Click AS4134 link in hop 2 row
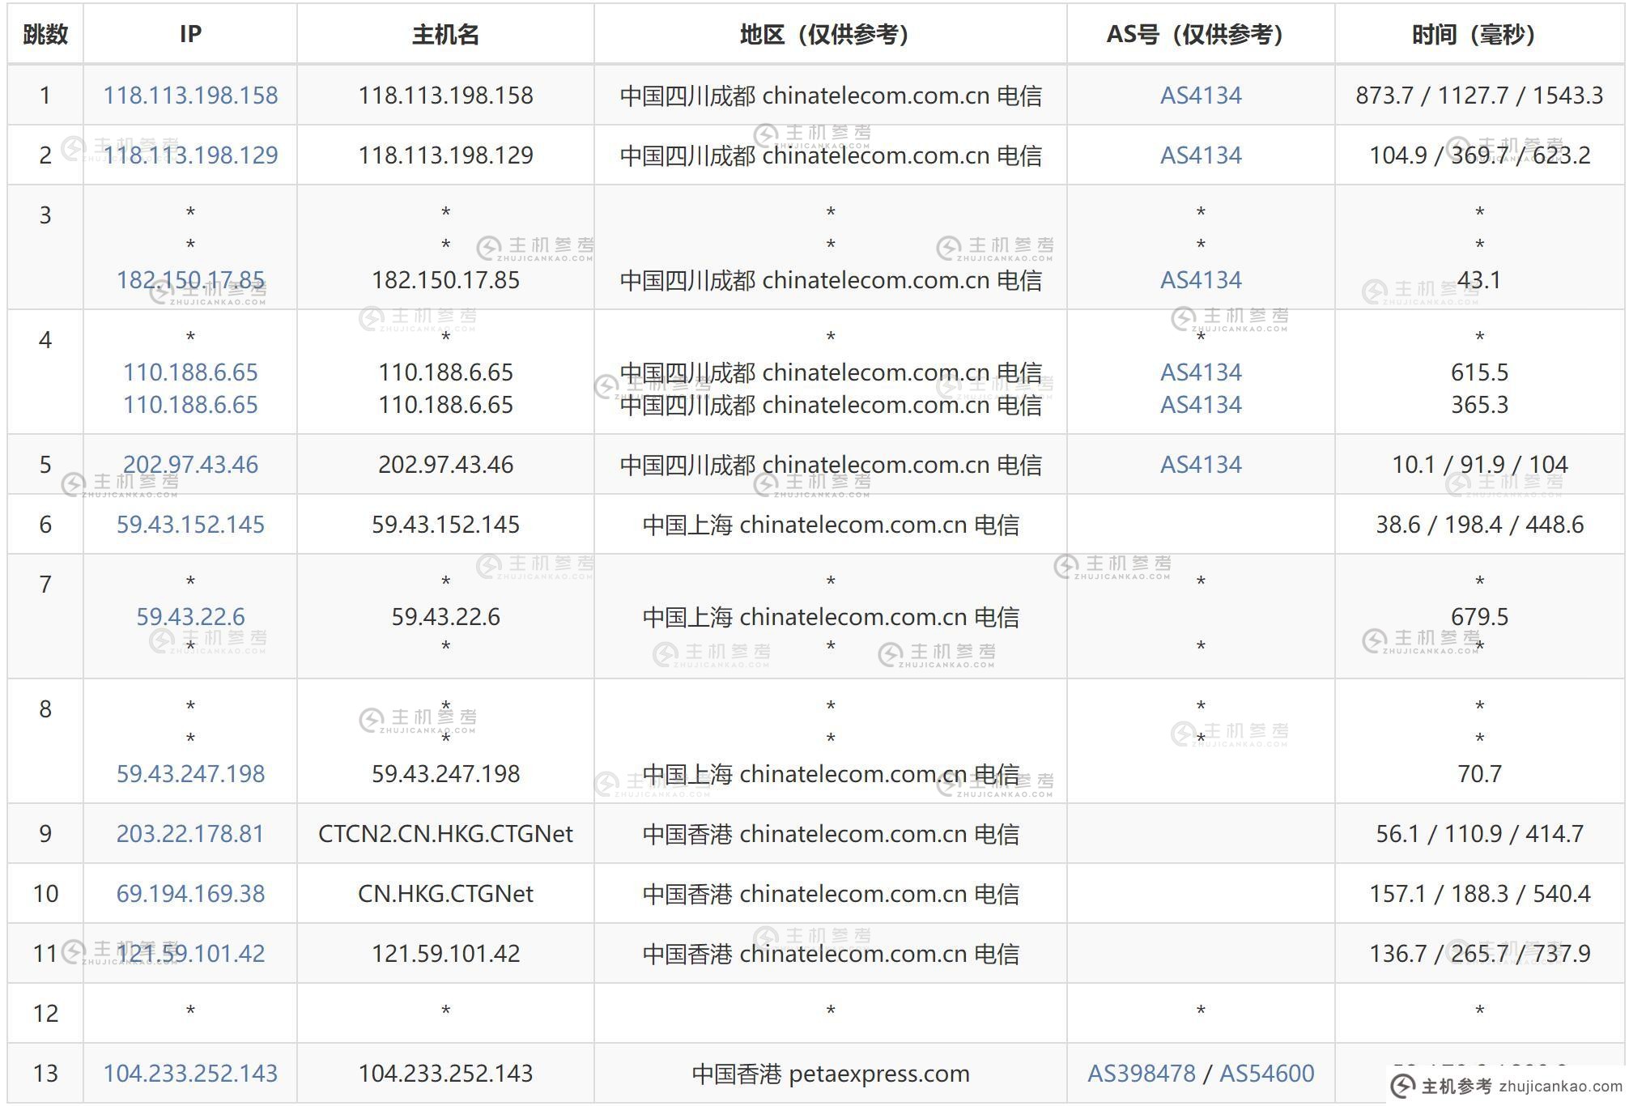Screen dimensions: 1629x1106 pyautogui.click(x=1201, y=155)
